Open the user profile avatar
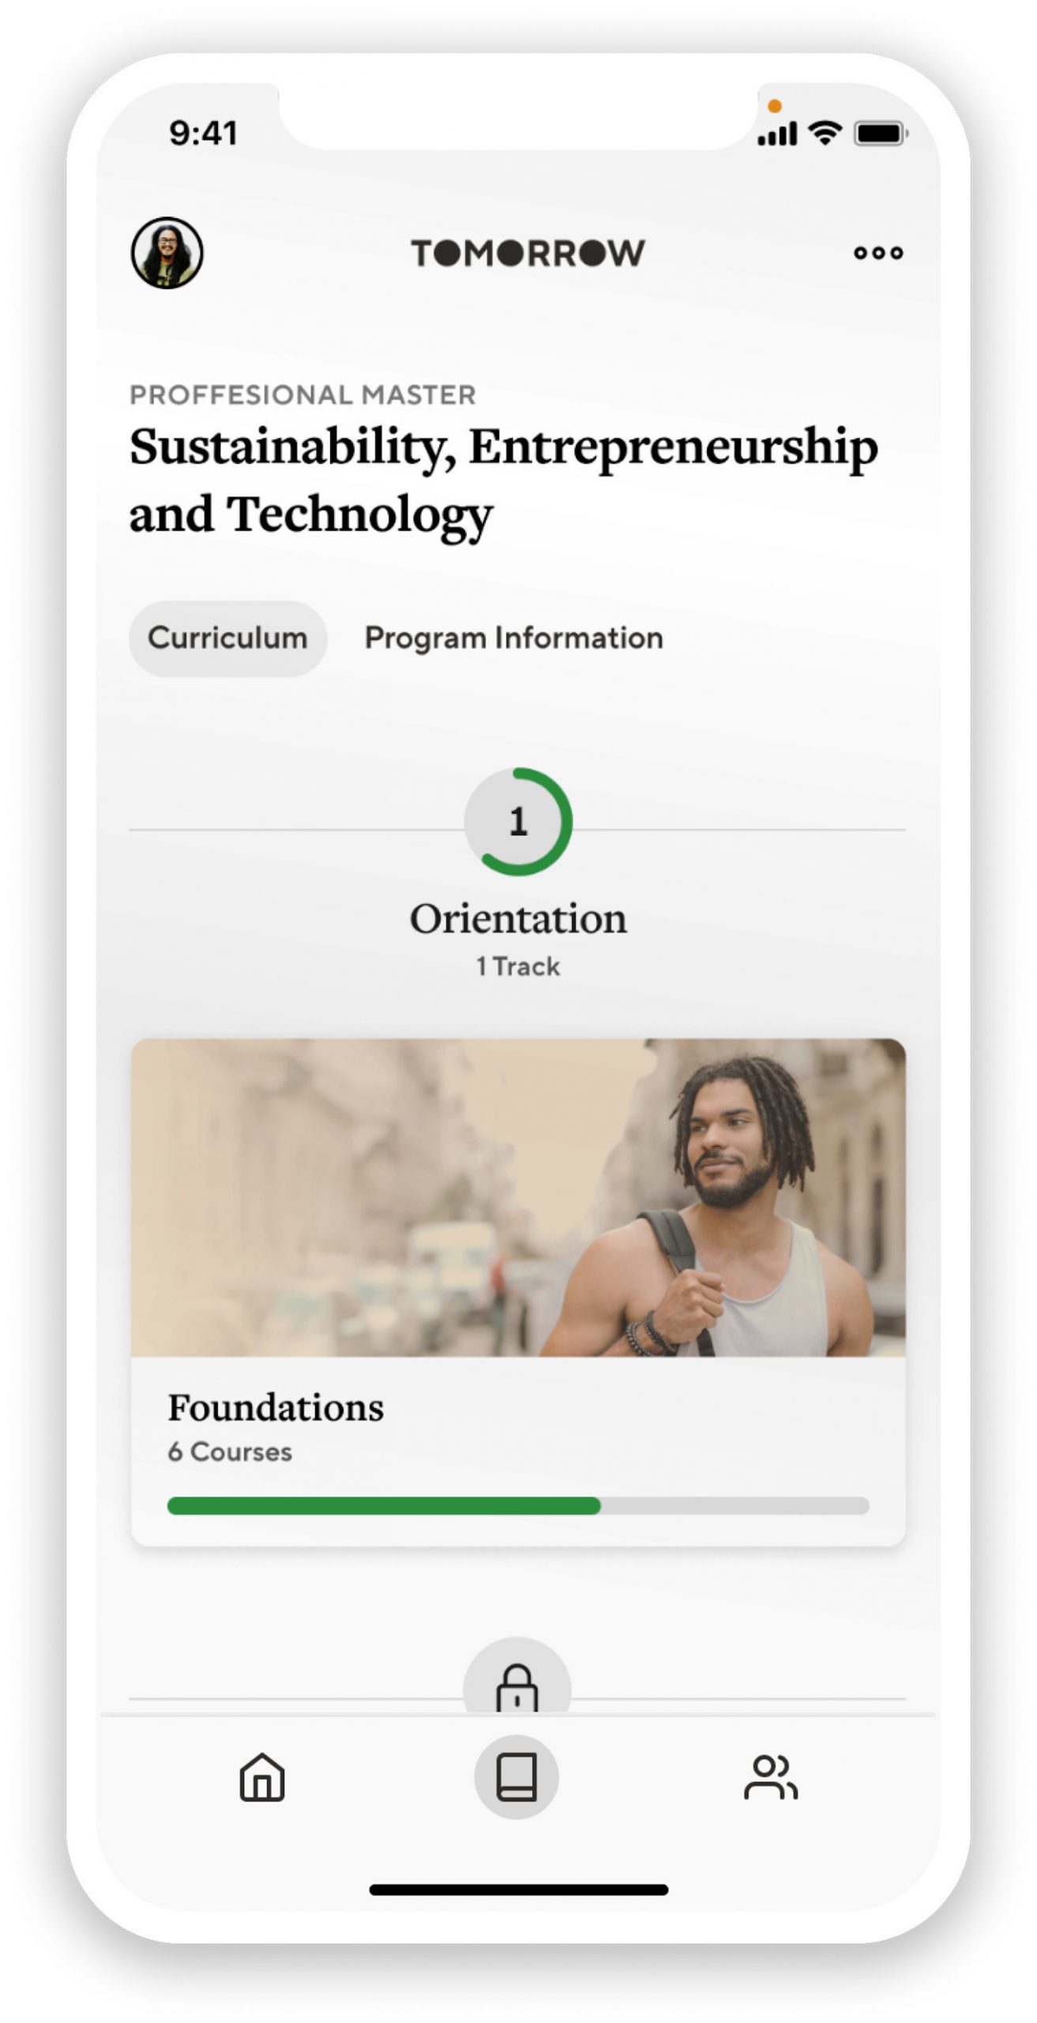This screenshot has height=2023, width=1037. pyautogui.click(x=167, y=253)
